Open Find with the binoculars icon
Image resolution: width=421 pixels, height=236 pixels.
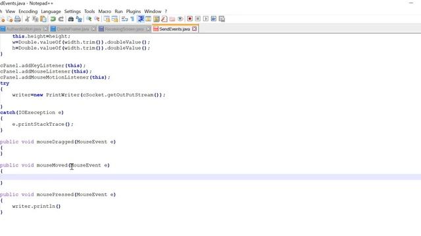70,19
